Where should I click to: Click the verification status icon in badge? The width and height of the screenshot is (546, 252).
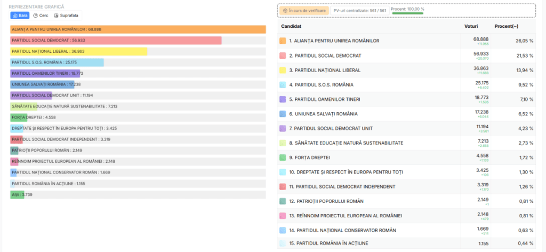(285, 11)
